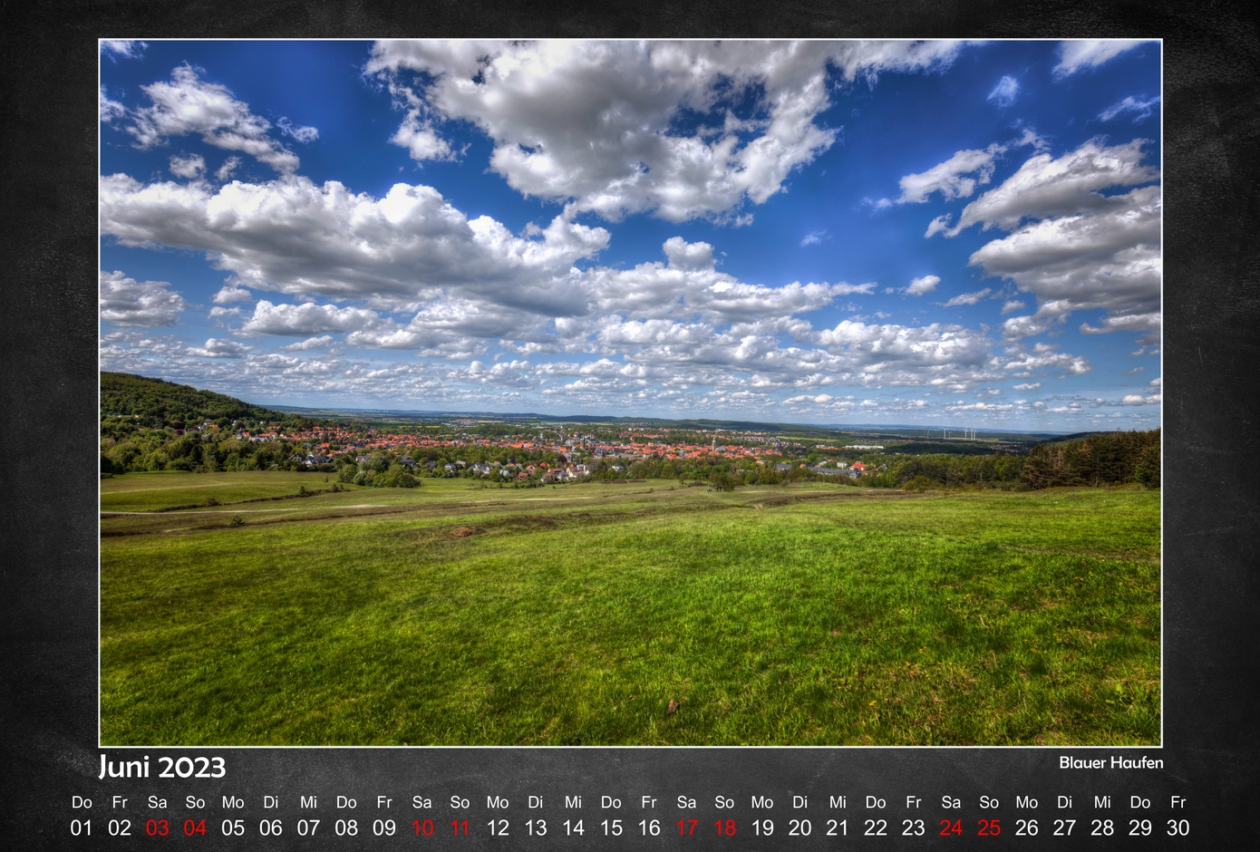Select the red date 24
The height and width of the screenshot is (852, 1260).
click(x=951, y=828)
